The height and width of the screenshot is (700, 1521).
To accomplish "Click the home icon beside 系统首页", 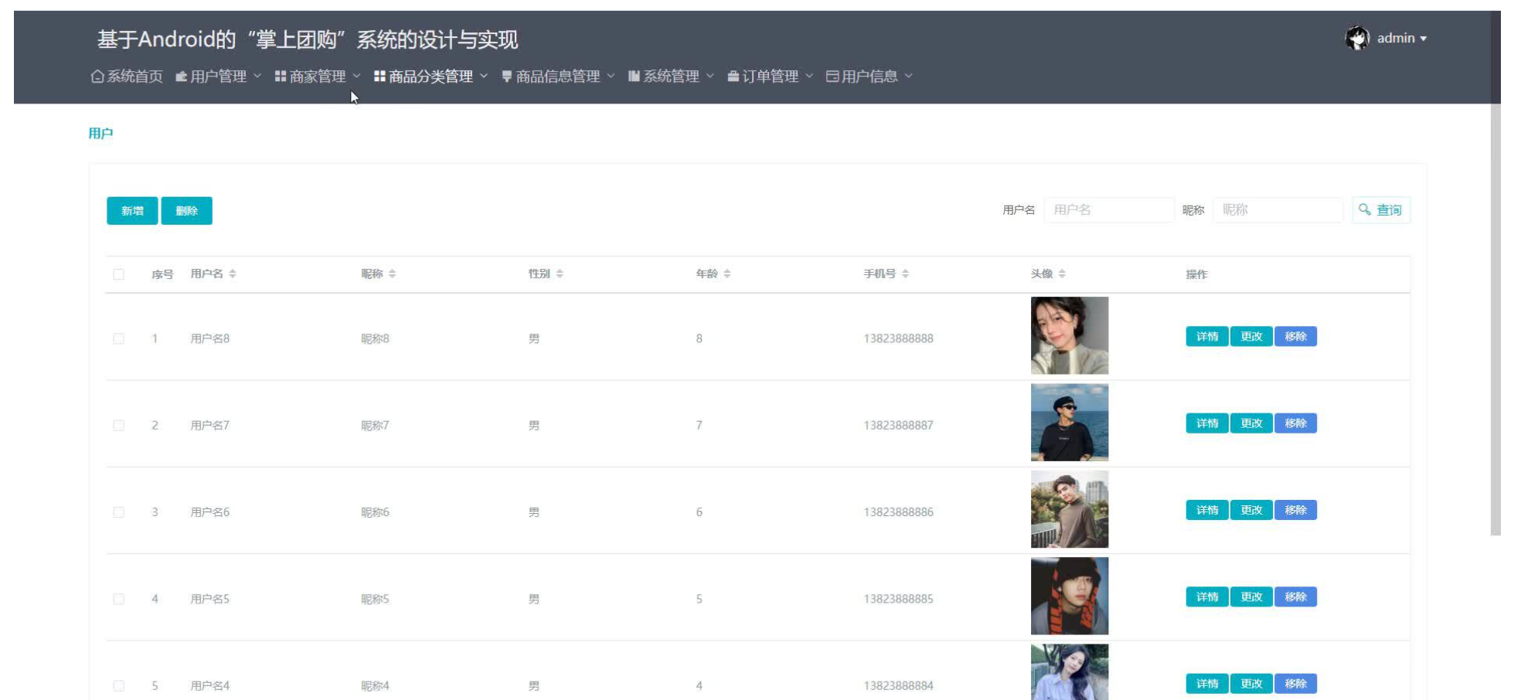I will 97,76.
